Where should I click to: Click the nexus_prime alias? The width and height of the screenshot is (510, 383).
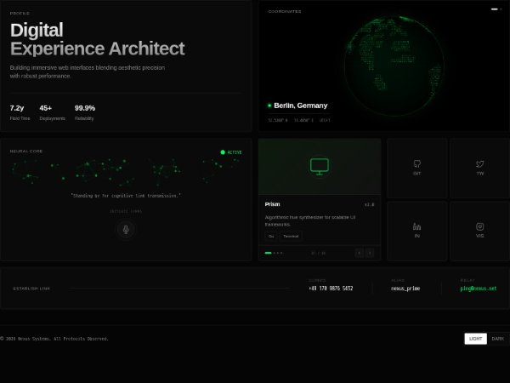pos(405,289)
